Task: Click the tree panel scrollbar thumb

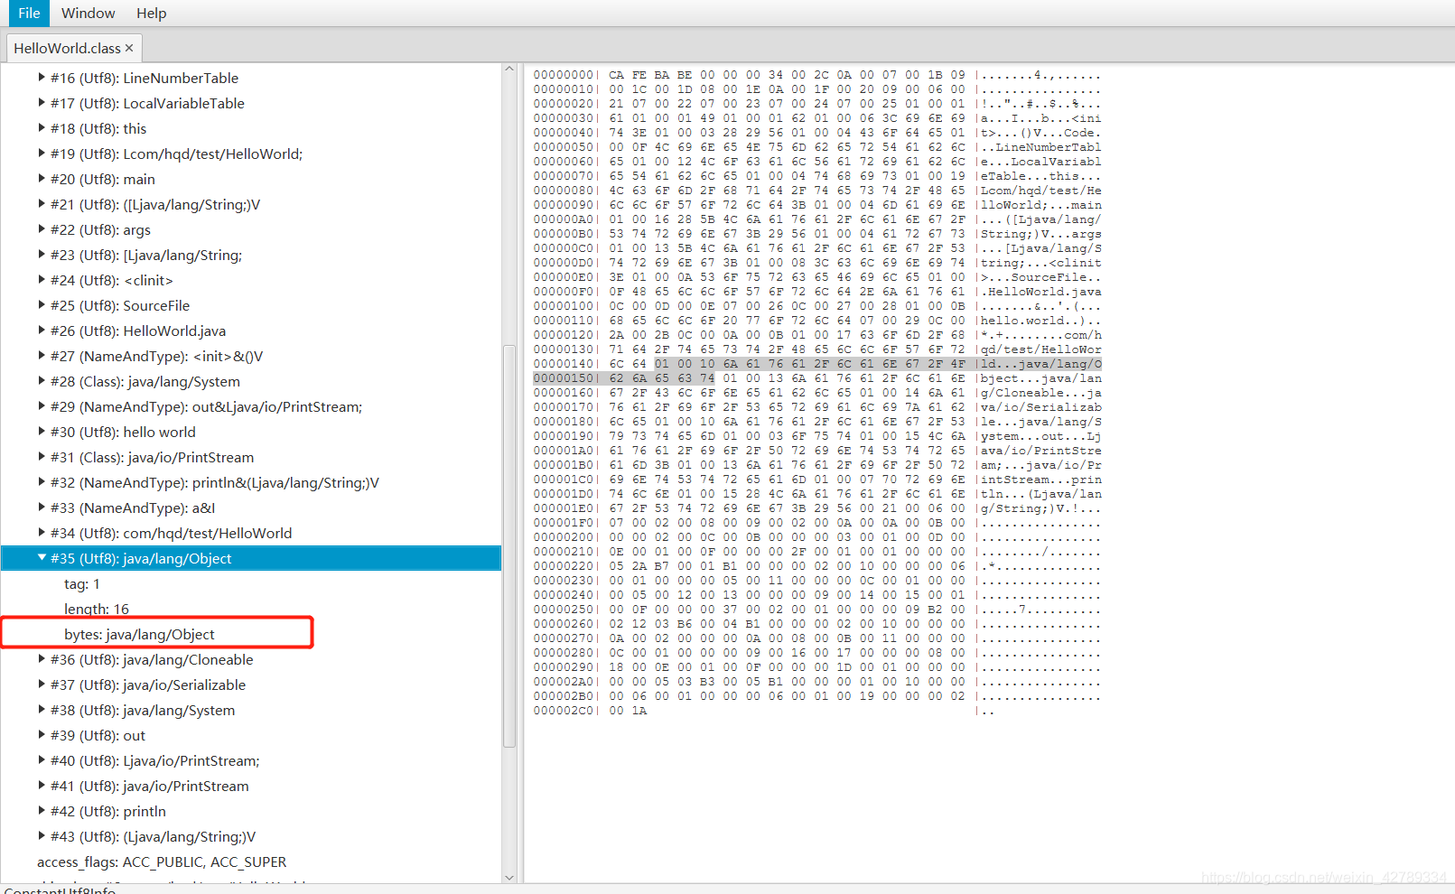Action: 509,545
